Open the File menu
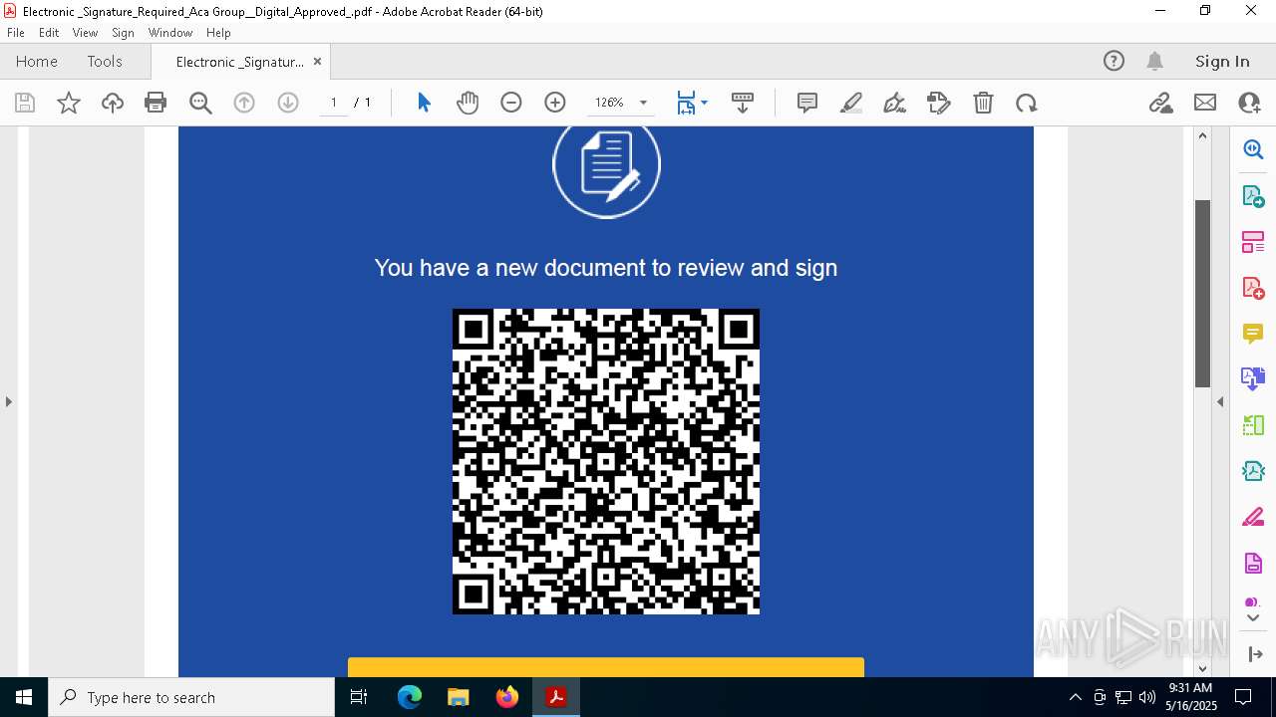The height and width of the screenshot is (717, 1276). (x=16, y=32)
